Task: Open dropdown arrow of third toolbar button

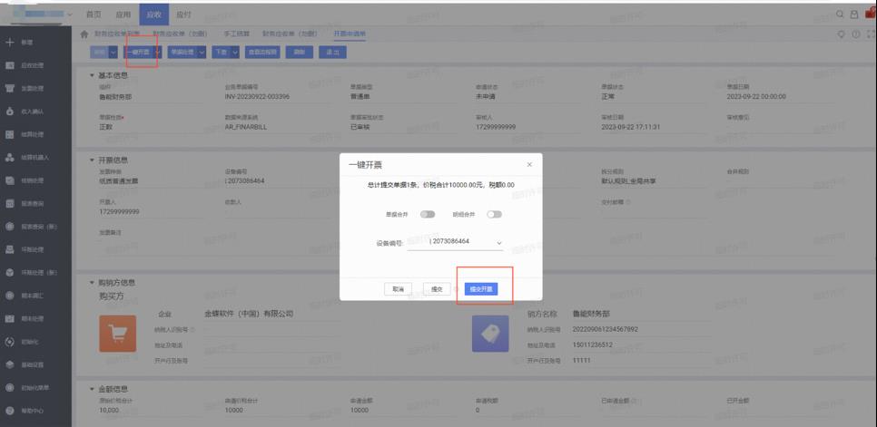Action: (202, 52)
